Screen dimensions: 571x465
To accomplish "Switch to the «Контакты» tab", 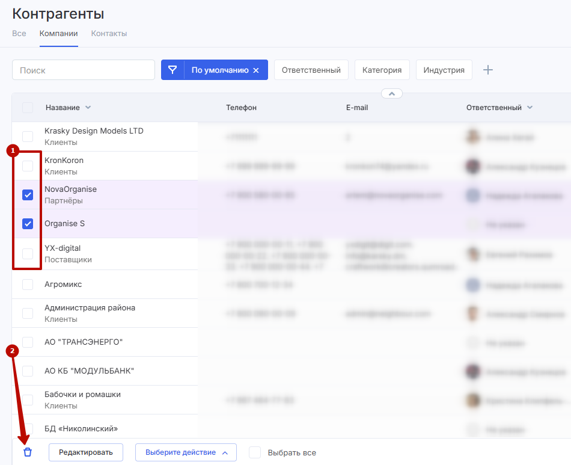I will coord(109,33).
